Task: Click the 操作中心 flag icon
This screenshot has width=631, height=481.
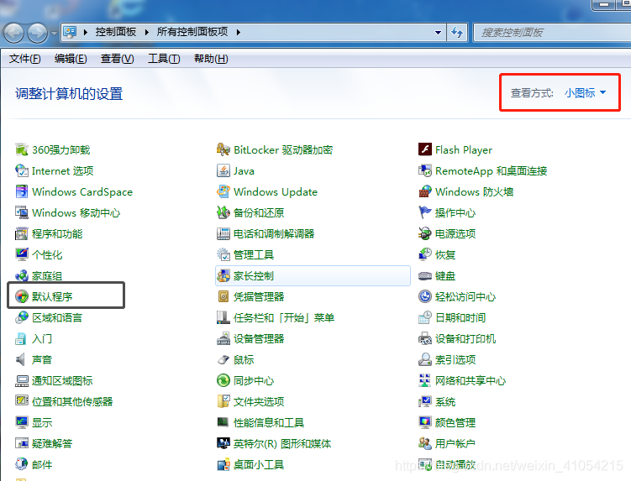Action: point(425,212)
